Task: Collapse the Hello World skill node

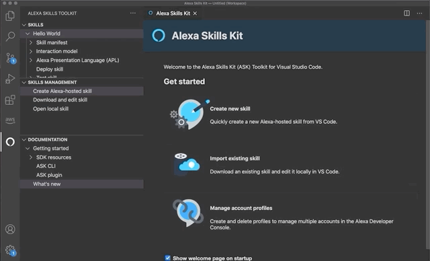Action: [x=28, y=34]
